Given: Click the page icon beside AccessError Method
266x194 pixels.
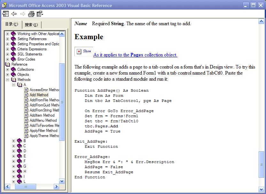Looking at the screenshot, I should (26, 90).
